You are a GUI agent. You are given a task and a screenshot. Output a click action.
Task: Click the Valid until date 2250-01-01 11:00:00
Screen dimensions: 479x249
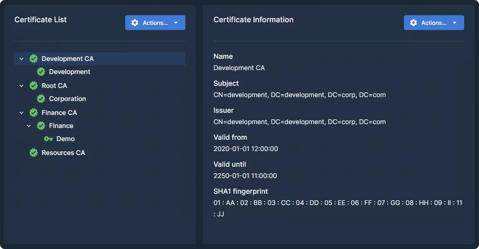click(245, 175)
